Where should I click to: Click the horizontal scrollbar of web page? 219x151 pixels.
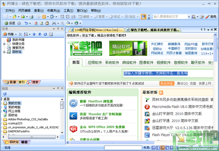112,142
